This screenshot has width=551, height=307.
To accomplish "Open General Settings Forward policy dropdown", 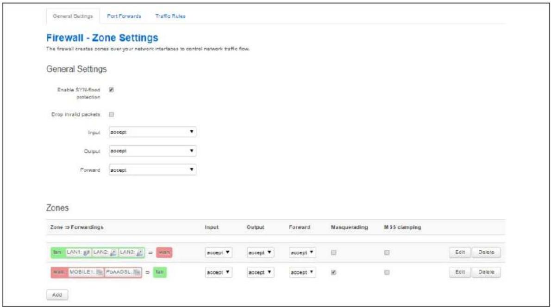I will click(x=152, y=170).
